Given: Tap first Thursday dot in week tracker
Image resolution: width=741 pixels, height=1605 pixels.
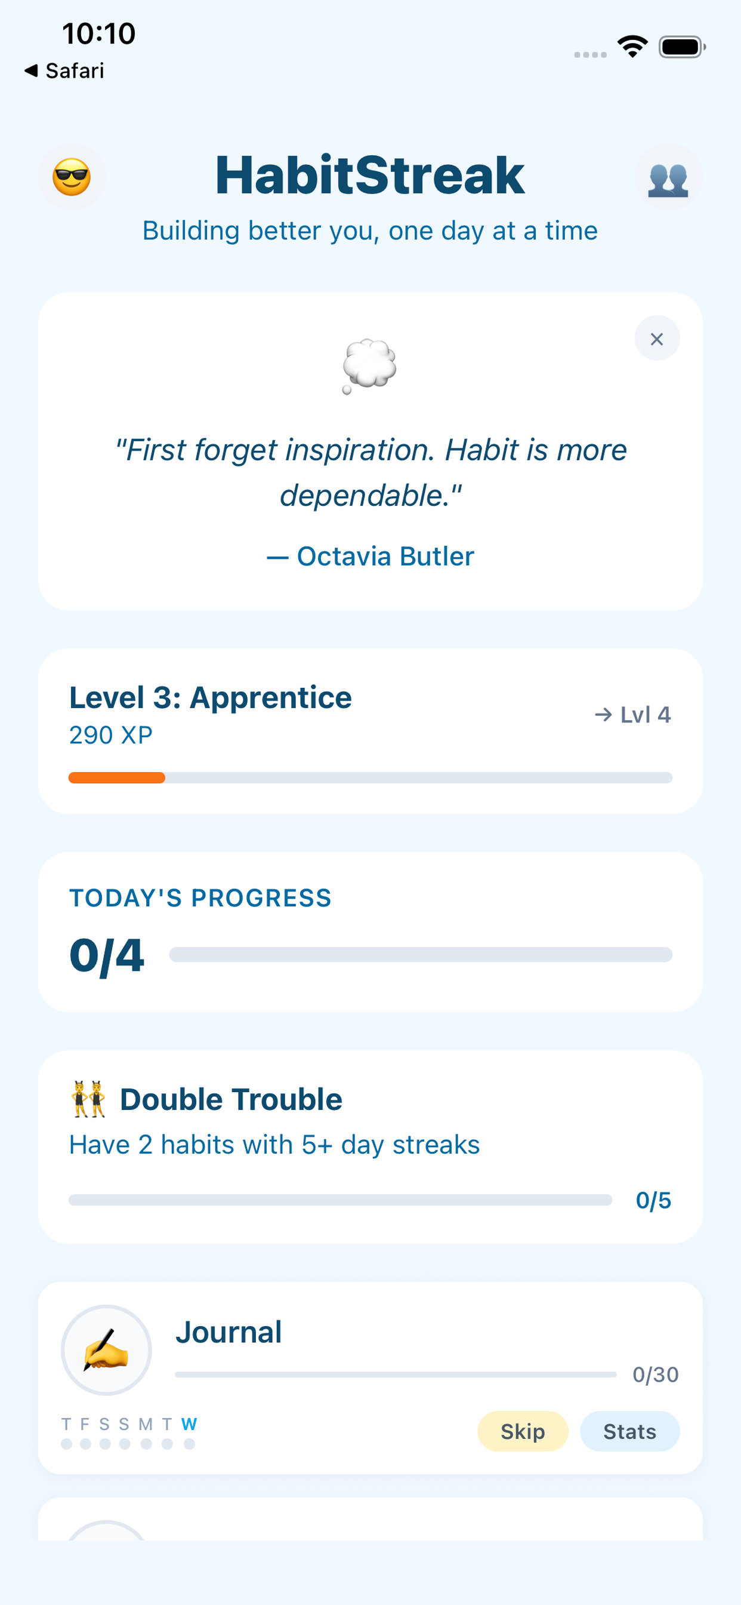Looking at the screenshot, I should pyautogui.click(x=67, y=1444).
